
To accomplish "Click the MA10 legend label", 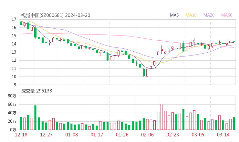I will (x=191, y=15).
